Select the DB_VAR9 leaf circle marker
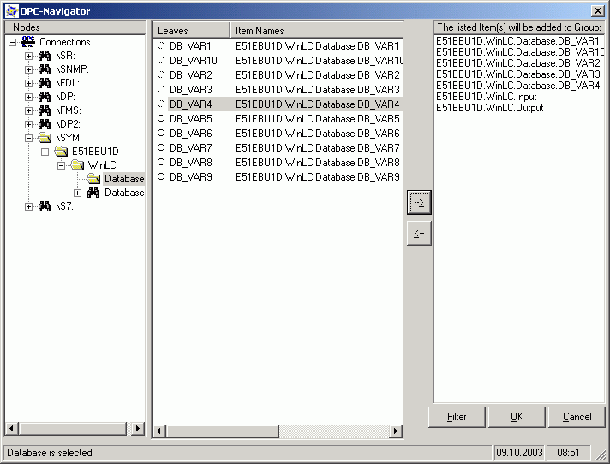The height and width of the screenshot is (464, 610). pyautogui.click(x=160, y=177)
